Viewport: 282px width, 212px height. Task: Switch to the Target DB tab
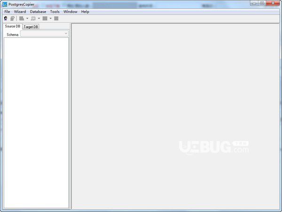click(31, 27)
